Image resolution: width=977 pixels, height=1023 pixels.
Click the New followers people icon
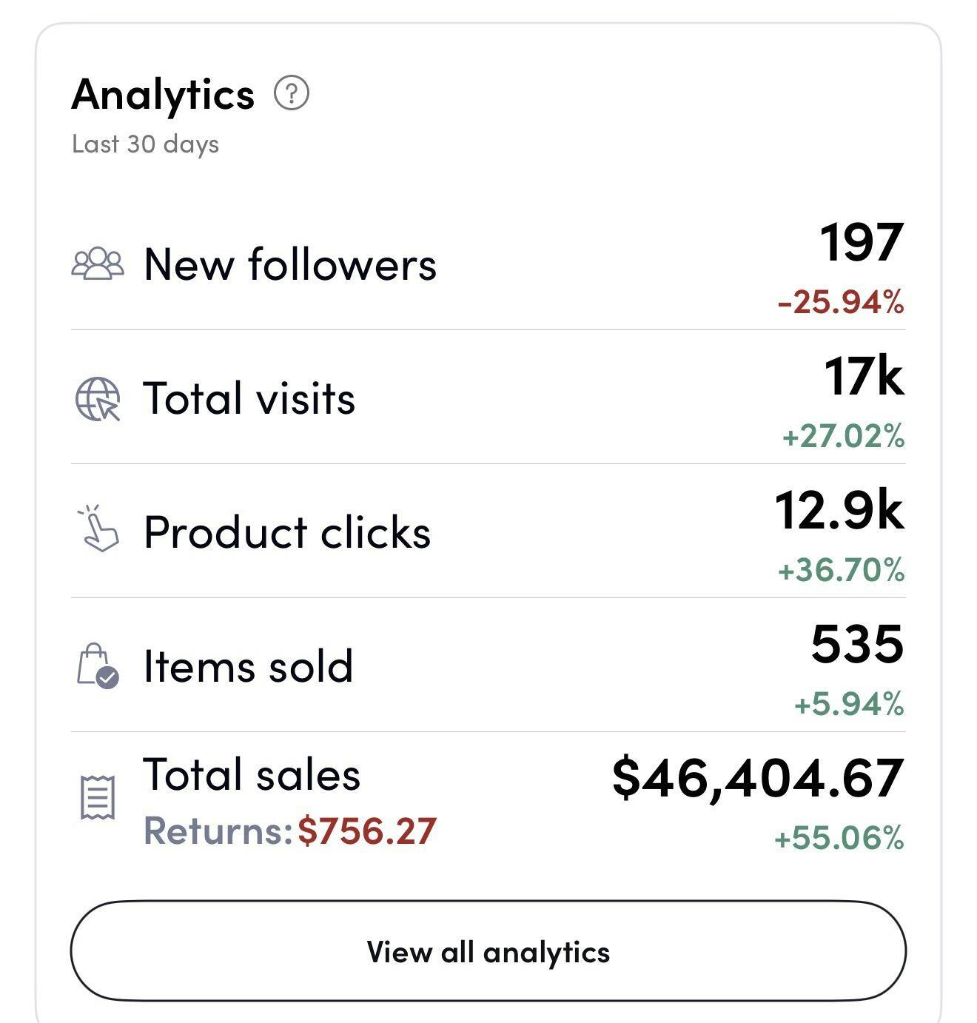click(98, 264)
